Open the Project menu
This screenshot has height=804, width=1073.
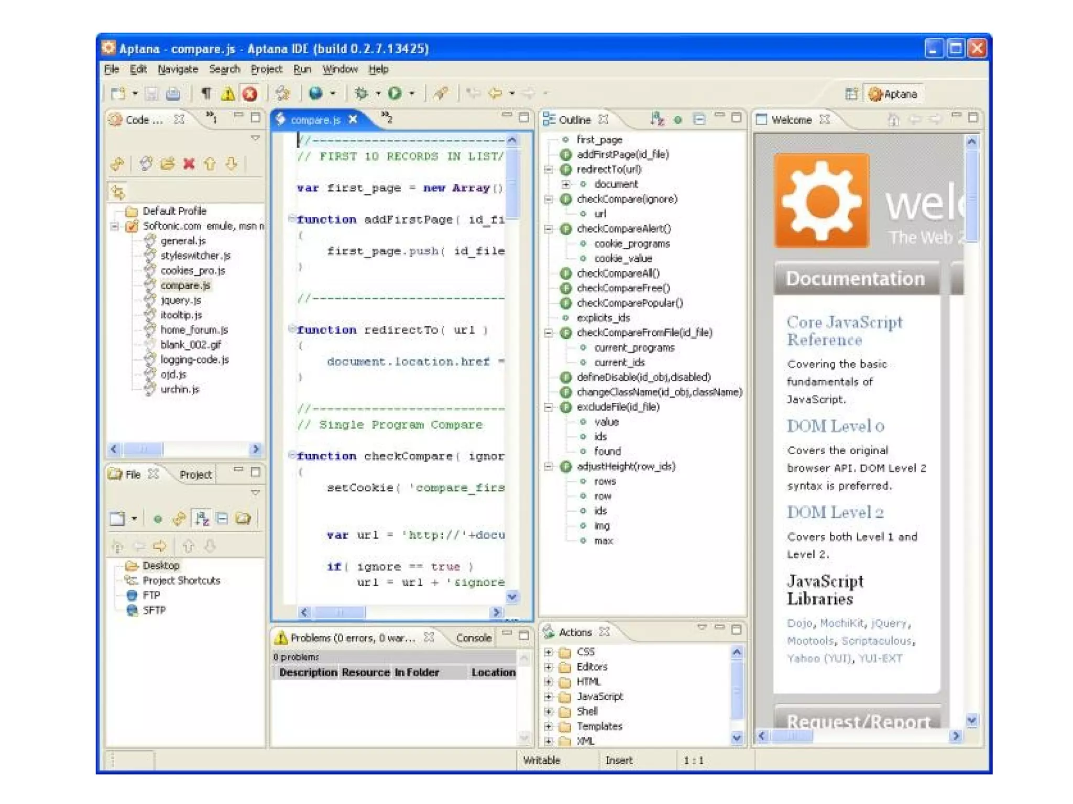click(266, 69)
